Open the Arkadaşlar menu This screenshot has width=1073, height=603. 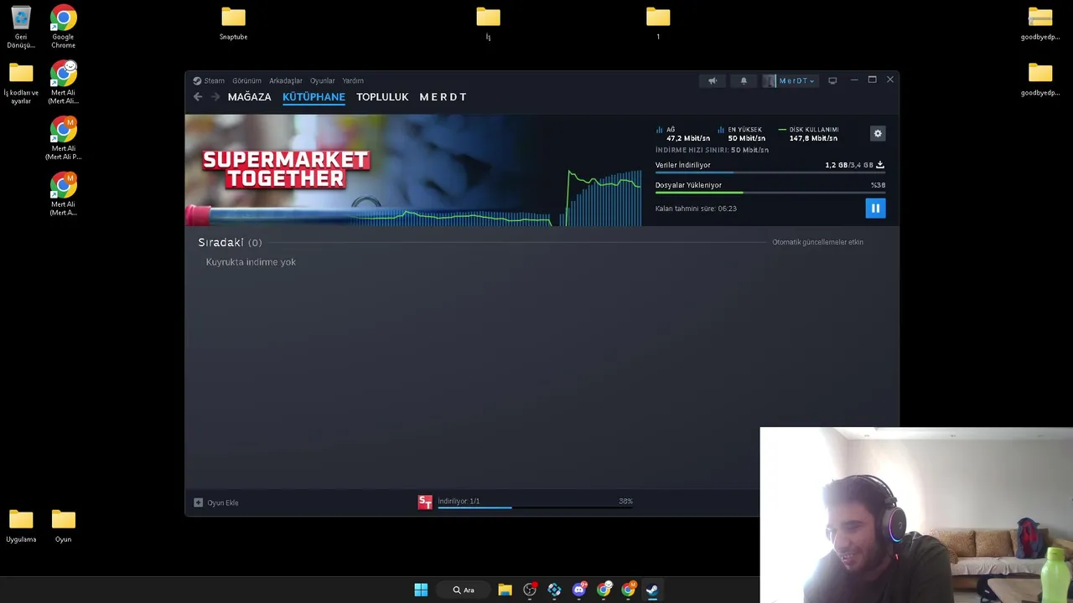coord(285,81)
